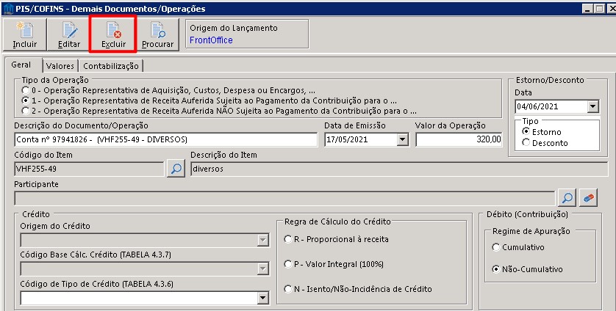The height and width of the screenshot is (311, 616).
Task: Click the Excluir toolbar button
Action: pyautogui.click(x=113, y=35)
